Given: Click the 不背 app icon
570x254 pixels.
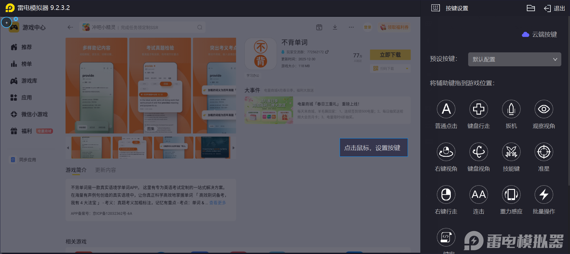Looking at the screenshot, I should click(x=261, y=54).
